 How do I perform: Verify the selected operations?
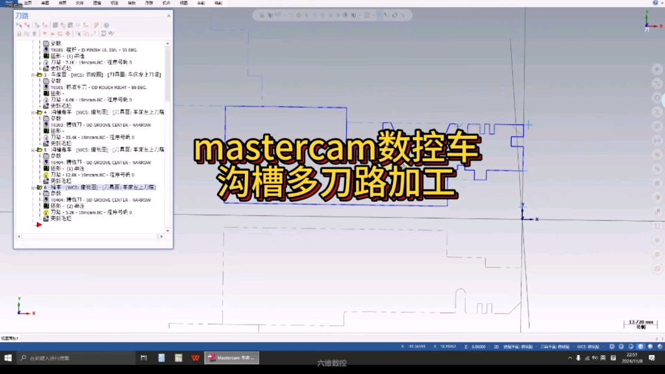point(63,25)
